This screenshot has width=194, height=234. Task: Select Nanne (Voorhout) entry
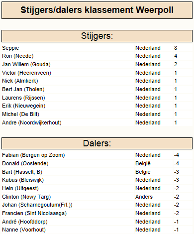click(24, 230)
